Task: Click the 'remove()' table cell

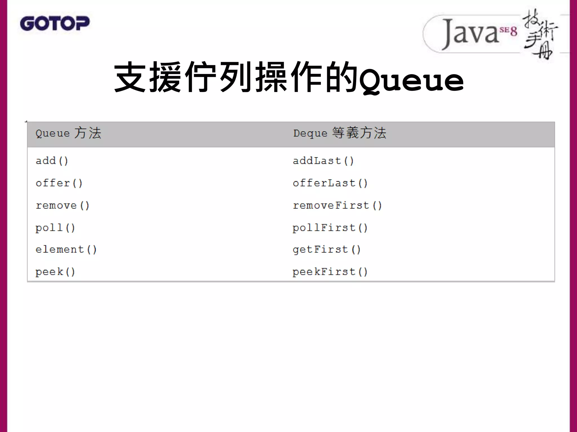Action: tap(63, 205)
